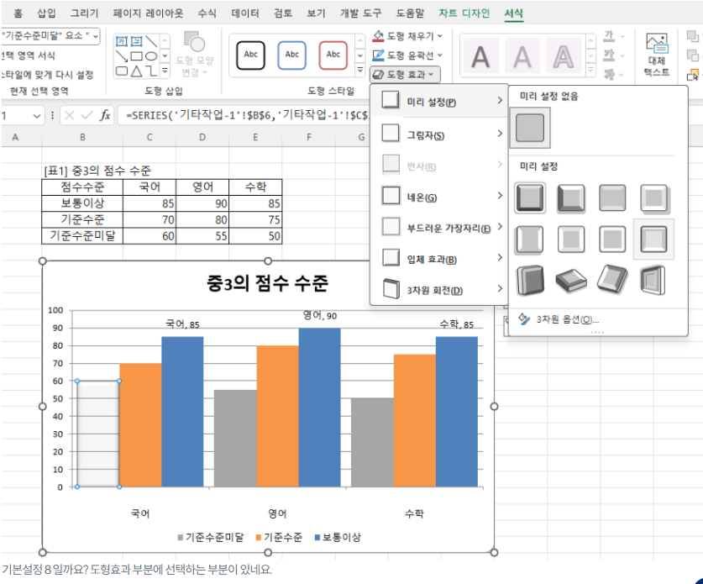This screenshot has width=703, height=584.
Task: Switch to the 삽입 ribbon tab
Action: 47,13
